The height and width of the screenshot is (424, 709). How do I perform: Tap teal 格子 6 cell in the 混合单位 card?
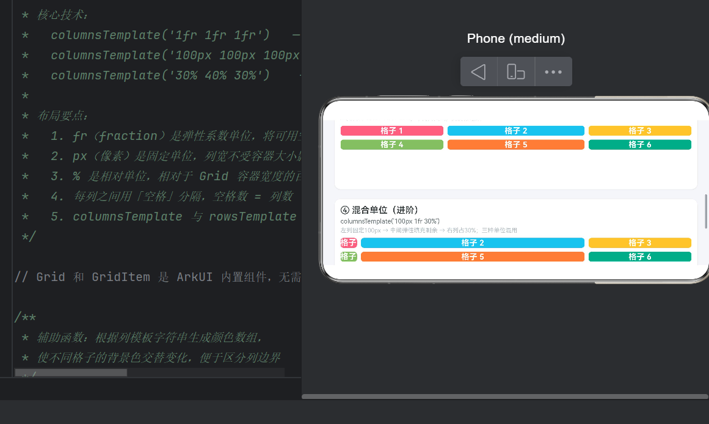(x=640, y=257)
